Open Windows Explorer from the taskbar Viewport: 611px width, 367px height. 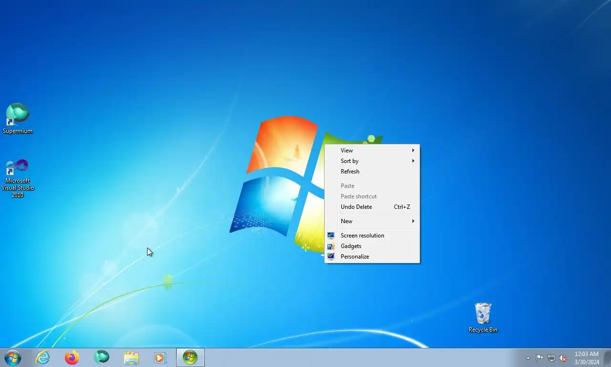[131, 357]
